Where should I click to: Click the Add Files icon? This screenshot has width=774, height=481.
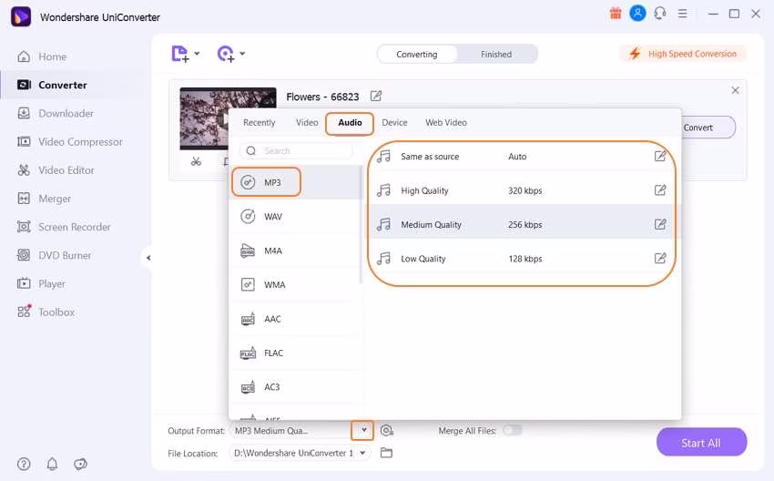coord(180,54)
